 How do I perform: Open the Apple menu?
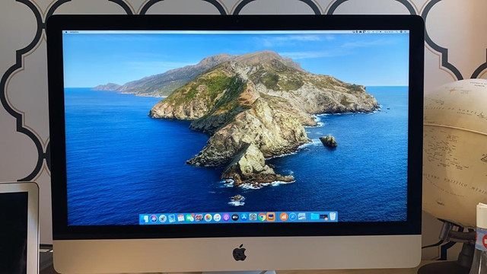pyautogui.click(x=66, y=32)
